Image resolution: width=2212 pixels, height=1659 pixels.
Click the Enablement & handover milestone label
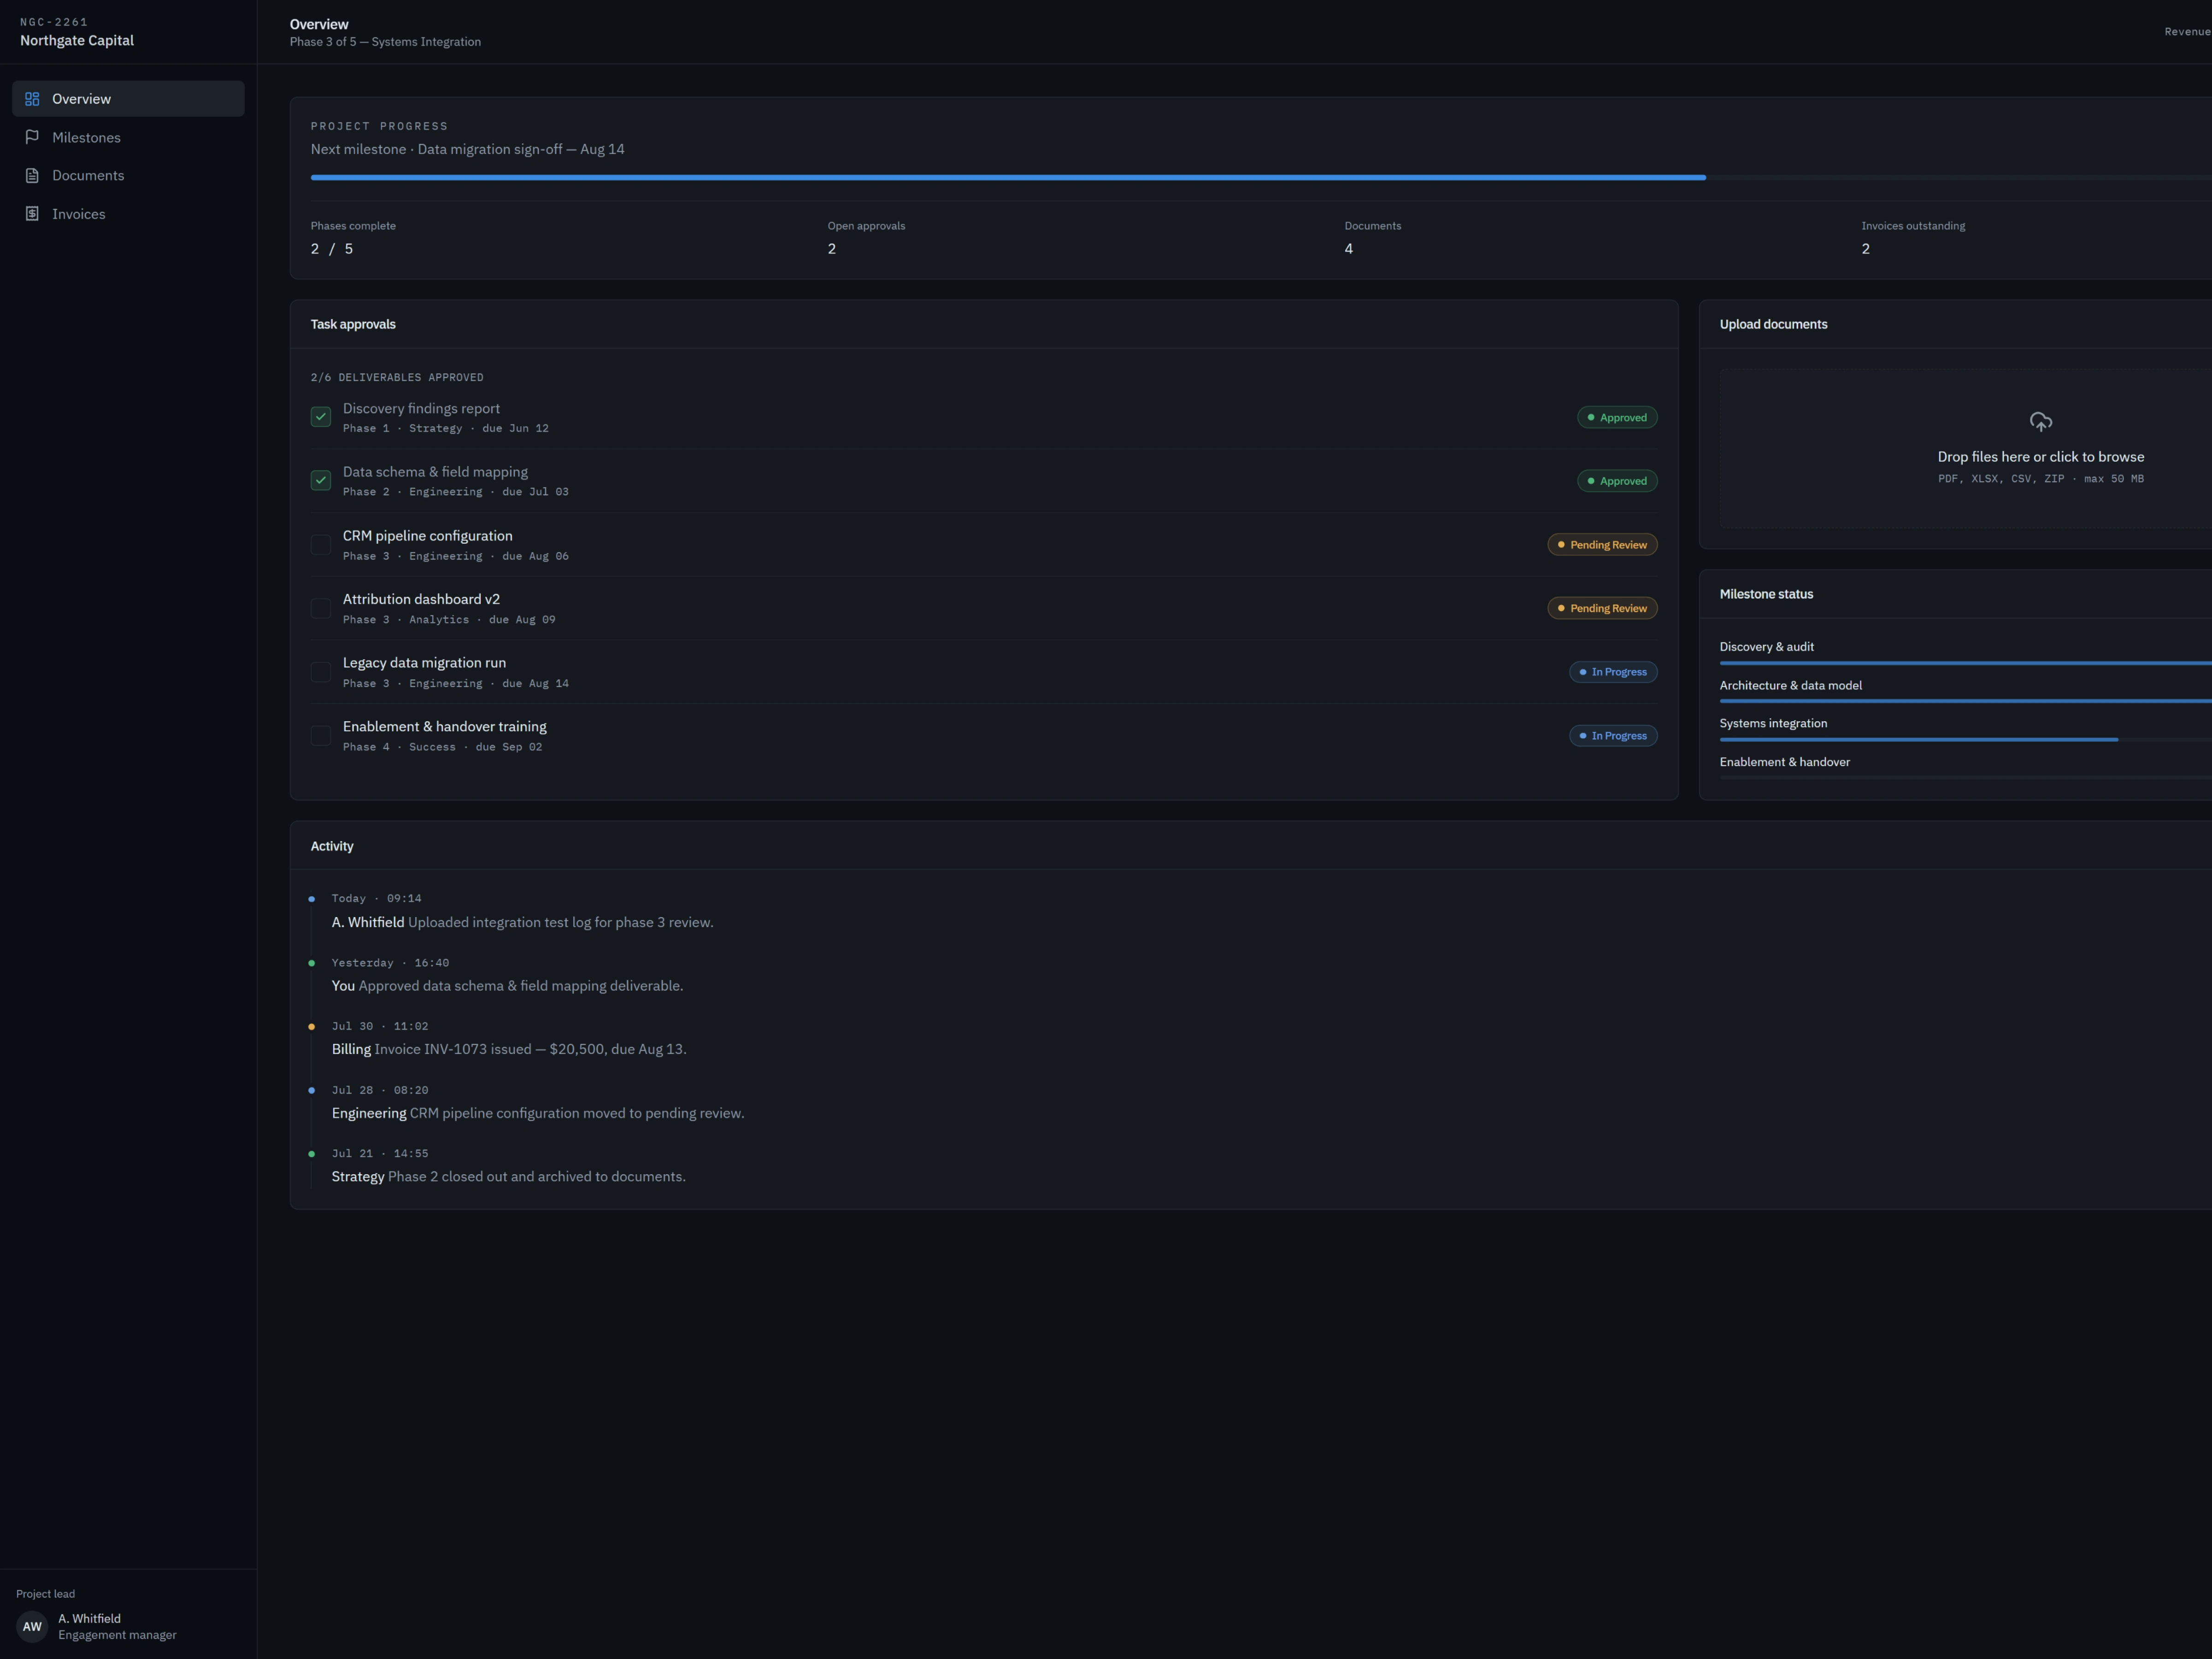(1784, 762)
